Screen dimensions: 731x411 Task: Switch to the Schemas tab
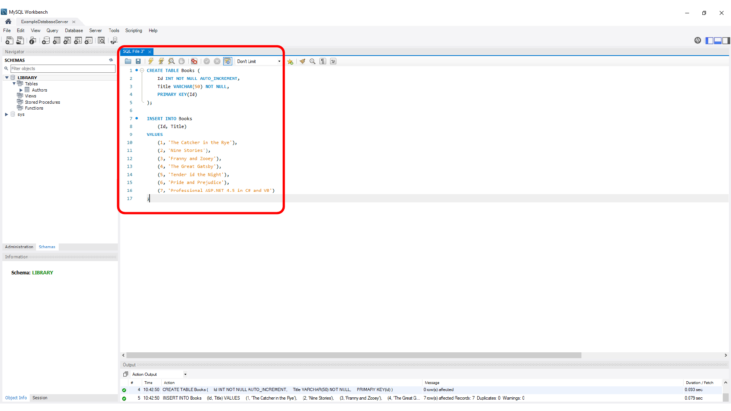click(47, 247)
